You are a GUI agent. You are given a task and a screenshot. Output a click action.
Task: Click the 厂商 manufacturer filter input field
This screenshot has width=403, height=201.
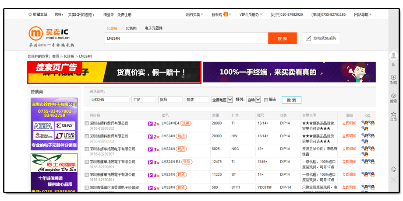(144, 100)
